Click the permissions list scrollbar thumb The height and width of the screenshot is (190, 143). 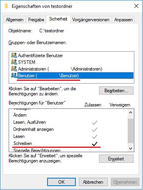click(x=130, y=131)
